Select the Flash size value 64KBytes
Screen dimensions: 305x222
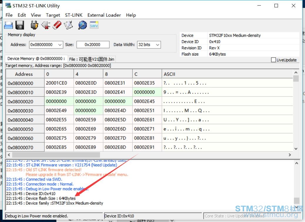click(x=217, y=54)
